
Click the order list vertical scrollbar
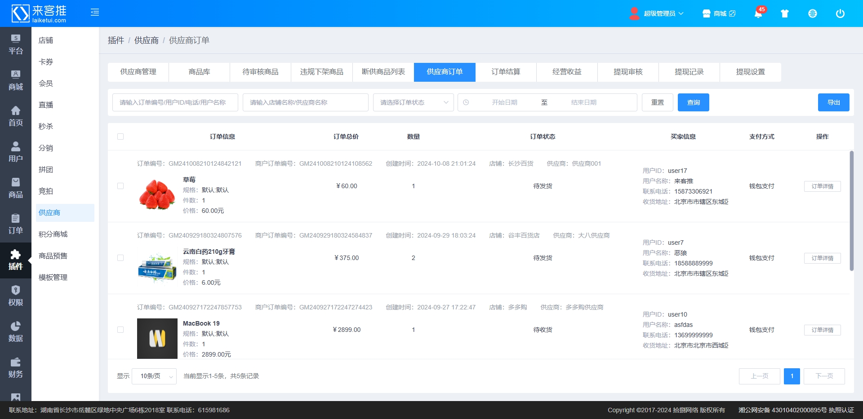(851, 211)
